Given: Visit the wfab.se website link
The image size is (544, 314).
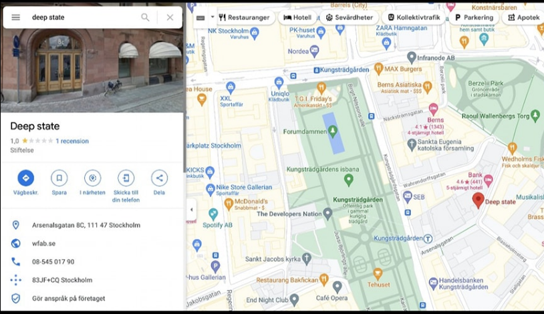Looking at the screenshot, I should click(x=43, y=243).
